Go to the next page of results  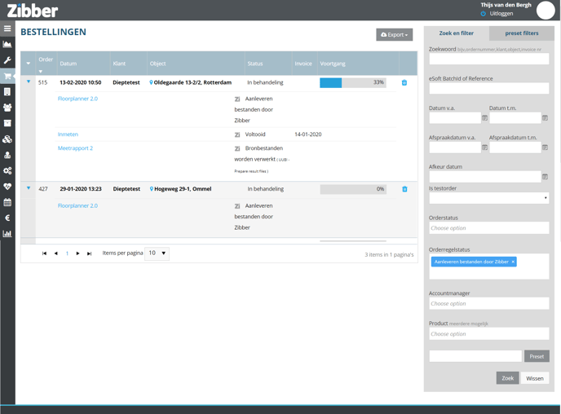tap(78, 253)
